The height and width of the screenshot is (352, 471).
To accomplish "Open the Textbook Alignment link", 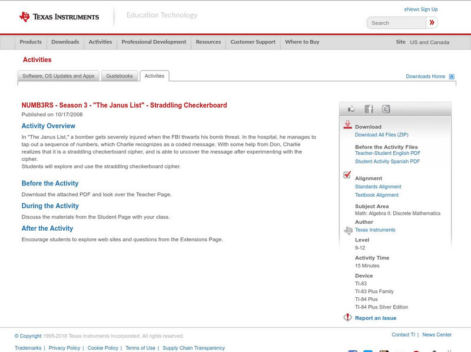I will [x=377, y=195].
